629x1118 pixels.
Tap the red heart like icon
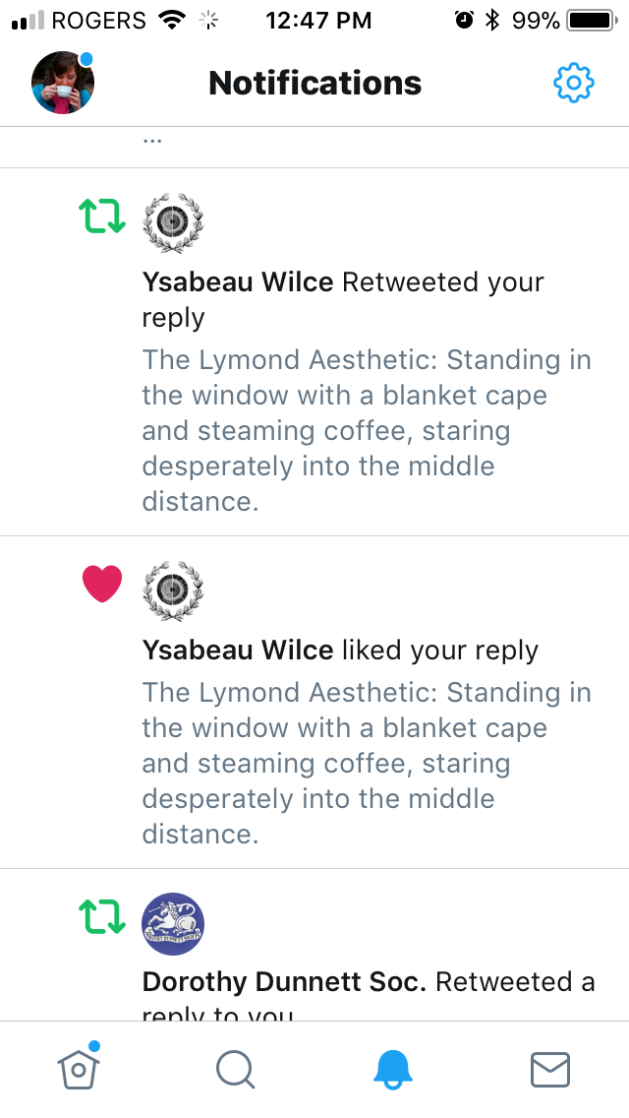pos(102,584)
